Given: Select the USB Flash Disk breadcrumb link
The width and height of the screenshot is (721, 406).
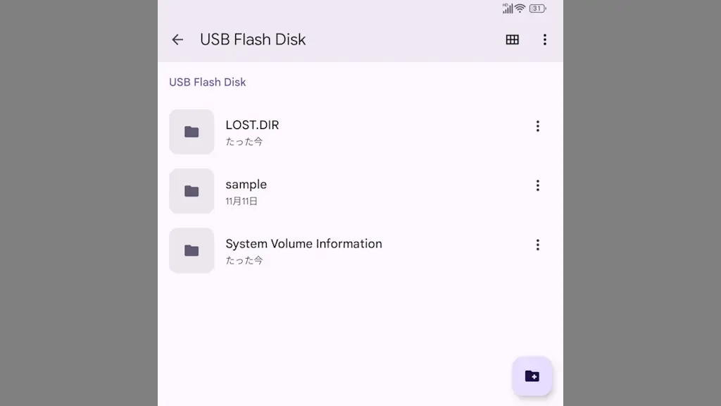Looking at the screenshot, I should pos(207,82).
